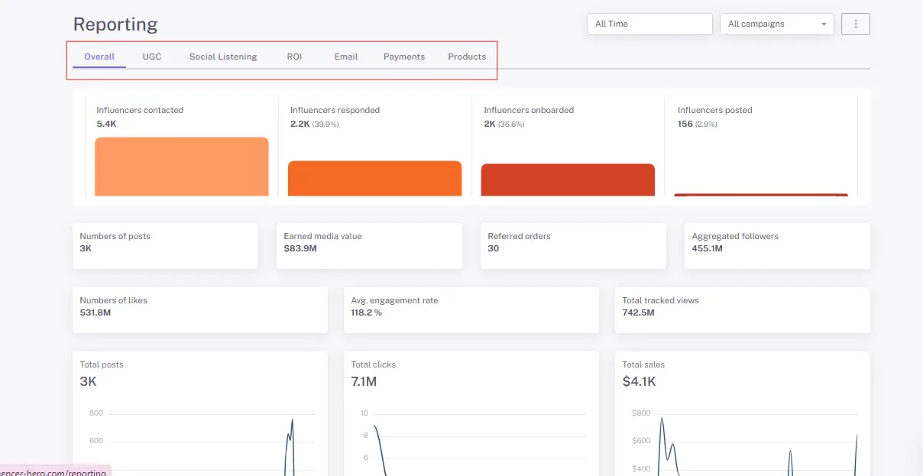Click the Influencers contacted funnel bar
Viewport: 923px width, 476px height.
[182, 167]
